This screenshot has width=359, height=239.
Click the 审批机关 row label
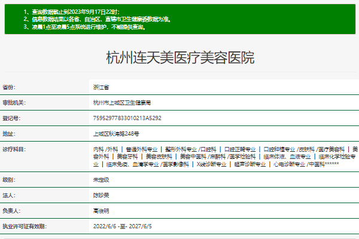coord(14,102)
